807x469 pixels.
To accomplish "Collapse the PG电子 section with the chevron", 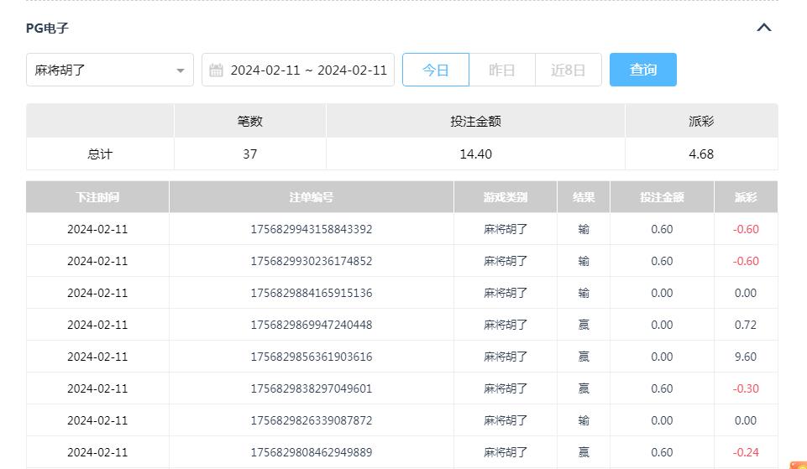I will [763, 28].
